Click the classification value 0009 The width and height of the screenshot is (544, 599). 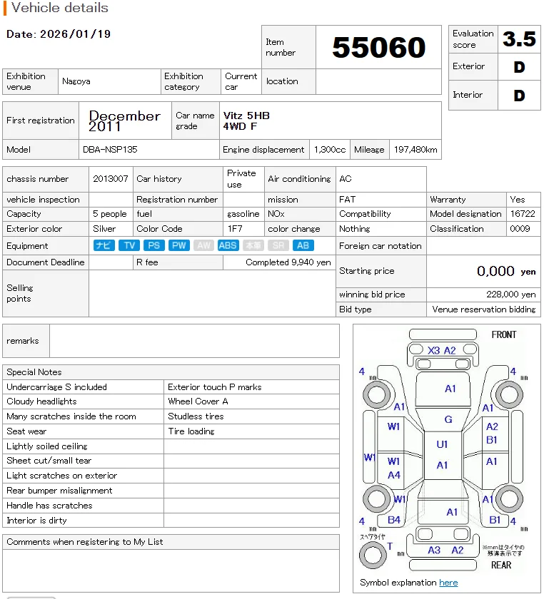[x=520, y=229]
